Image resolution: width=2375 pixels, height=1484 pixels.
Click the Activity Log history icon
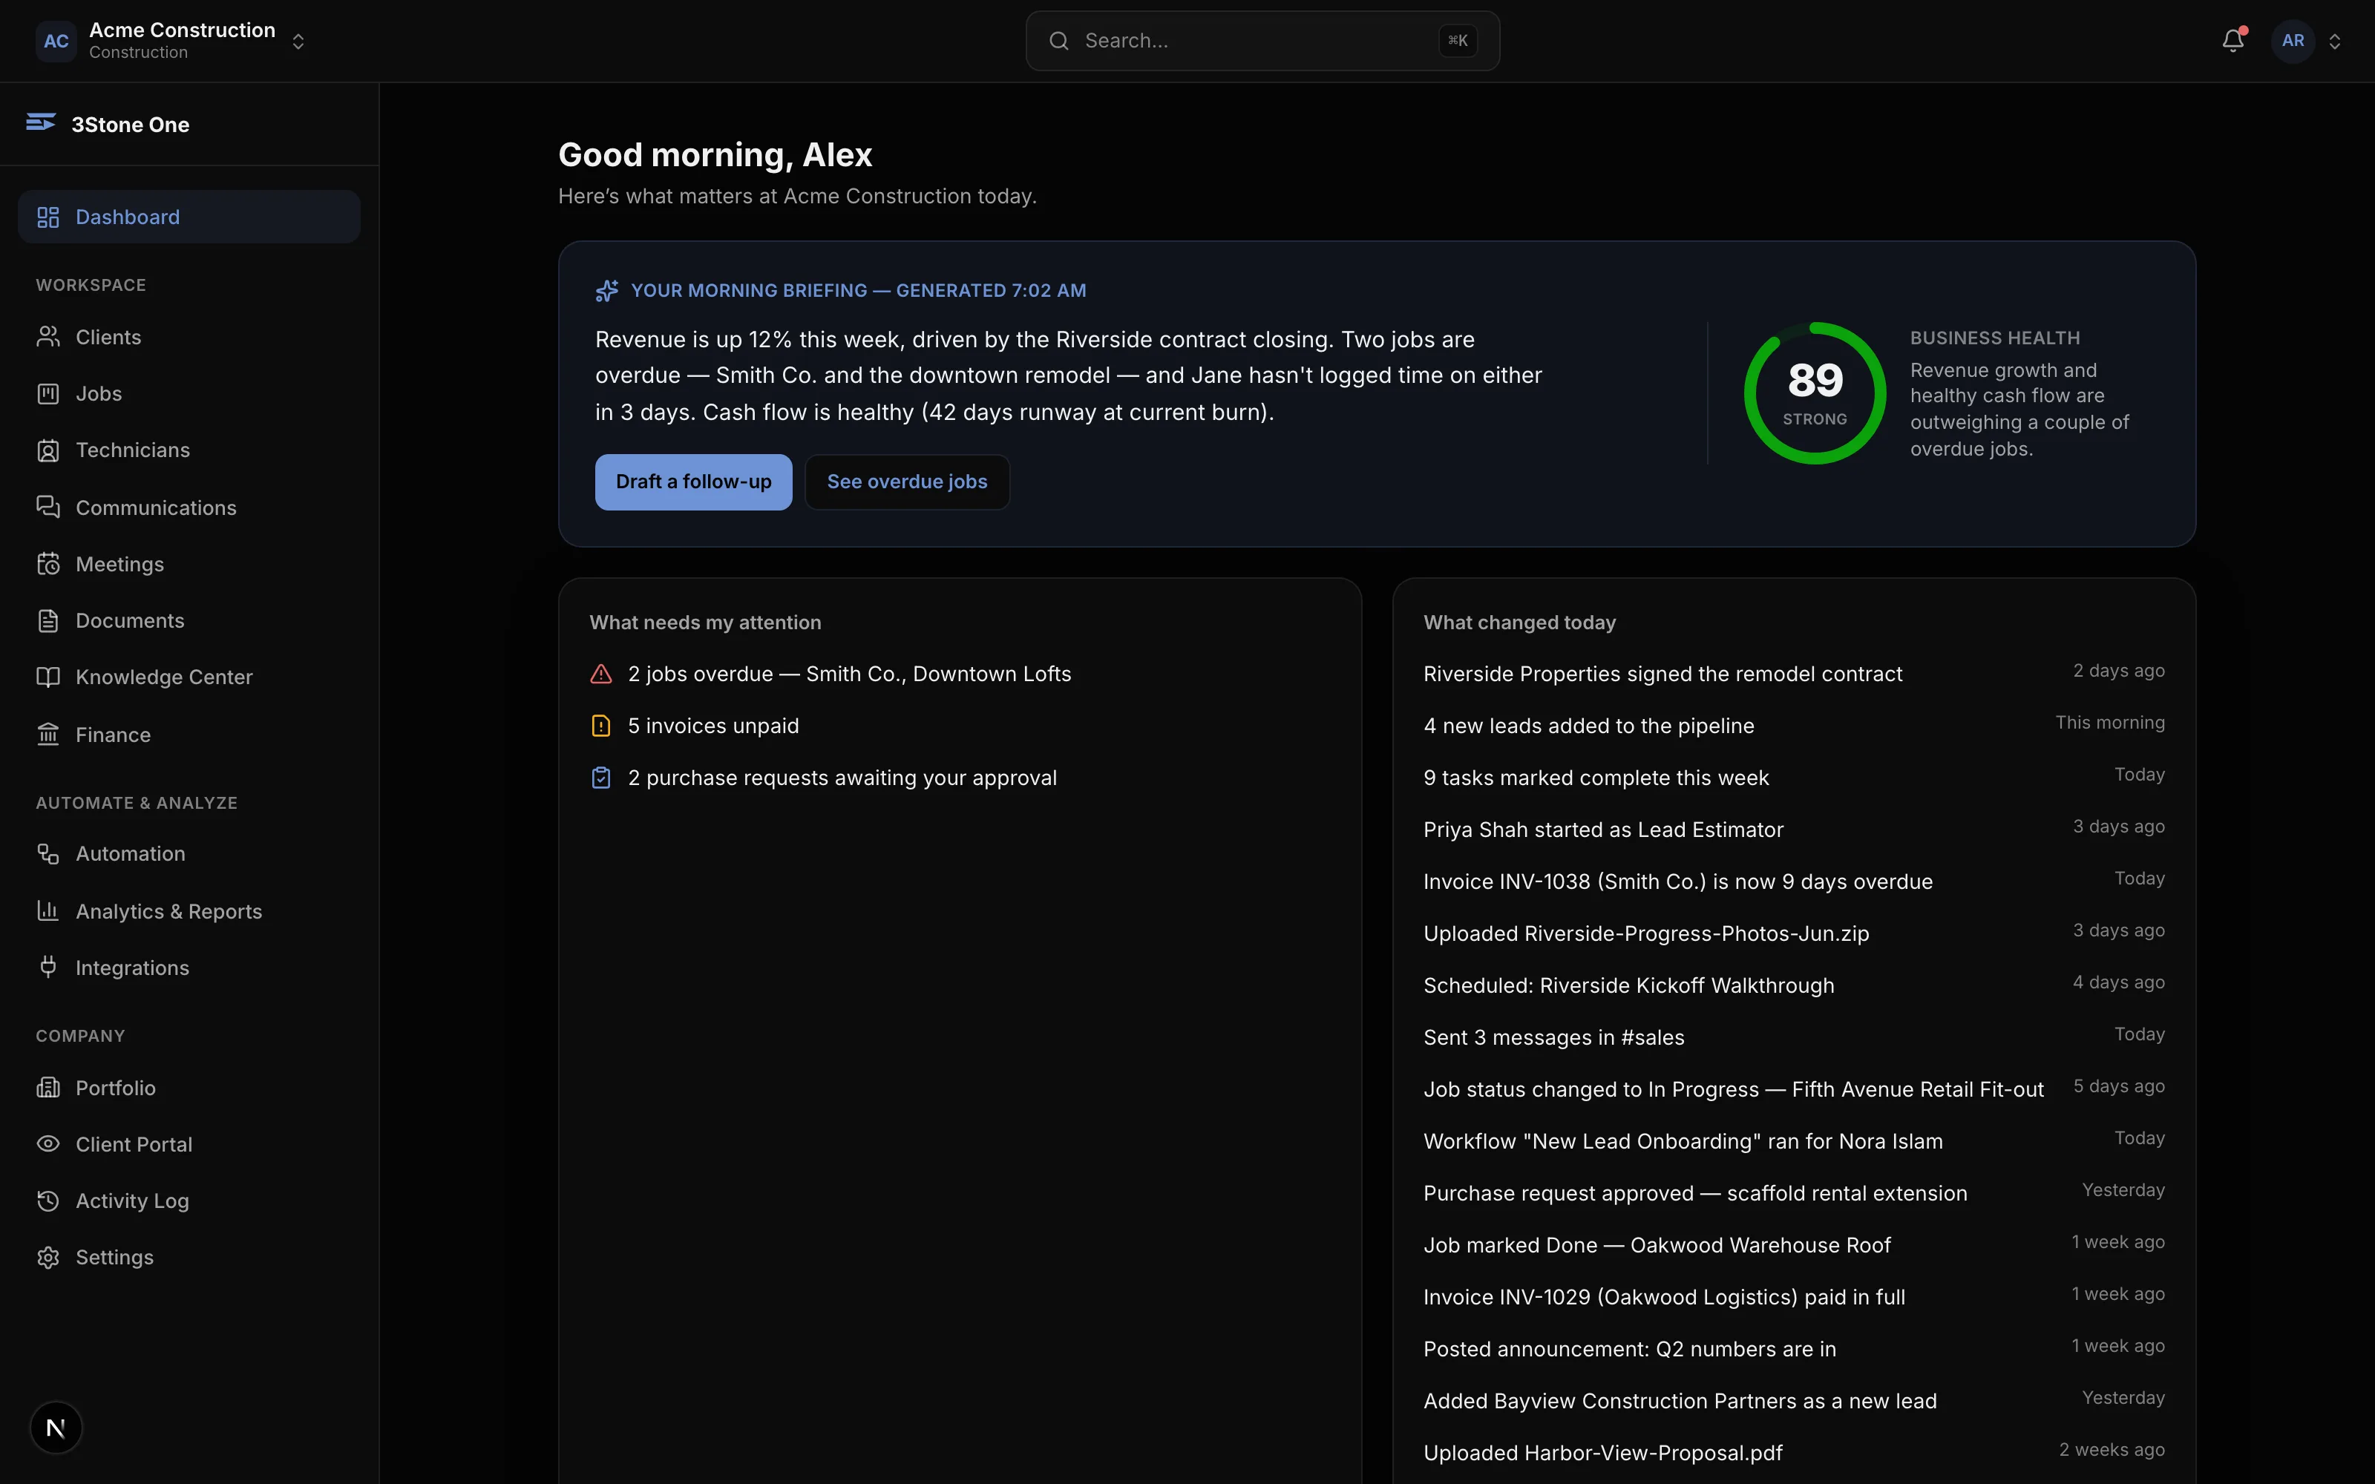coord(48,1201)
